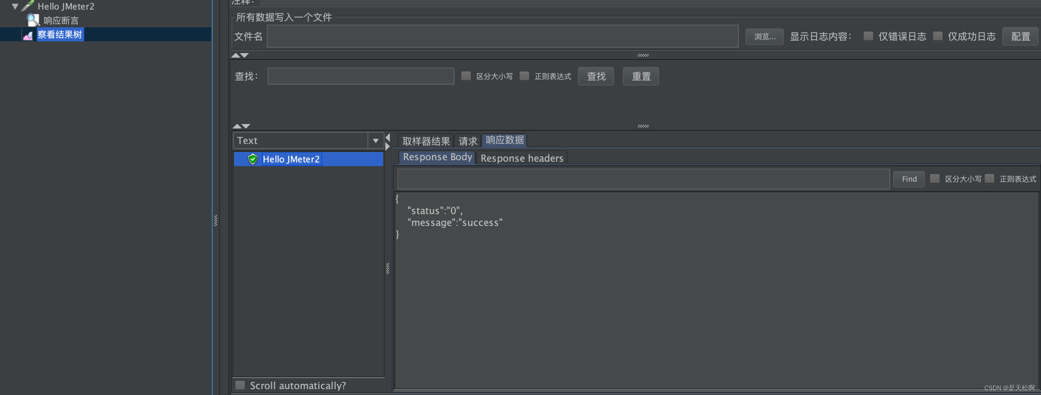Switch to 请求 tab

pyautogui.click(x=468, y=141)
